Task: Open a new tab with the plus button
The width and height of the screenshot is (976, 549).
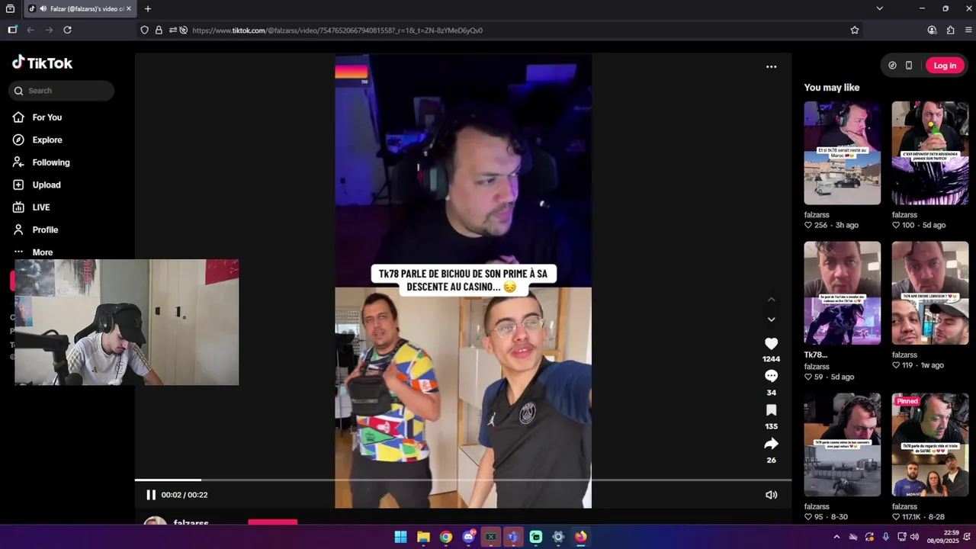Action: tap(148, 9)
